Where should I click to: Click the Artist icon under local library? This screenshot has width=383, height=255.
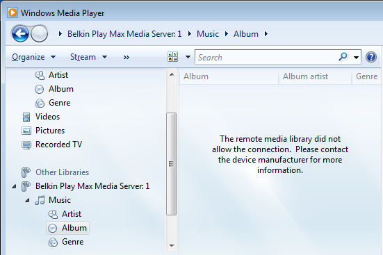[40, 75]
